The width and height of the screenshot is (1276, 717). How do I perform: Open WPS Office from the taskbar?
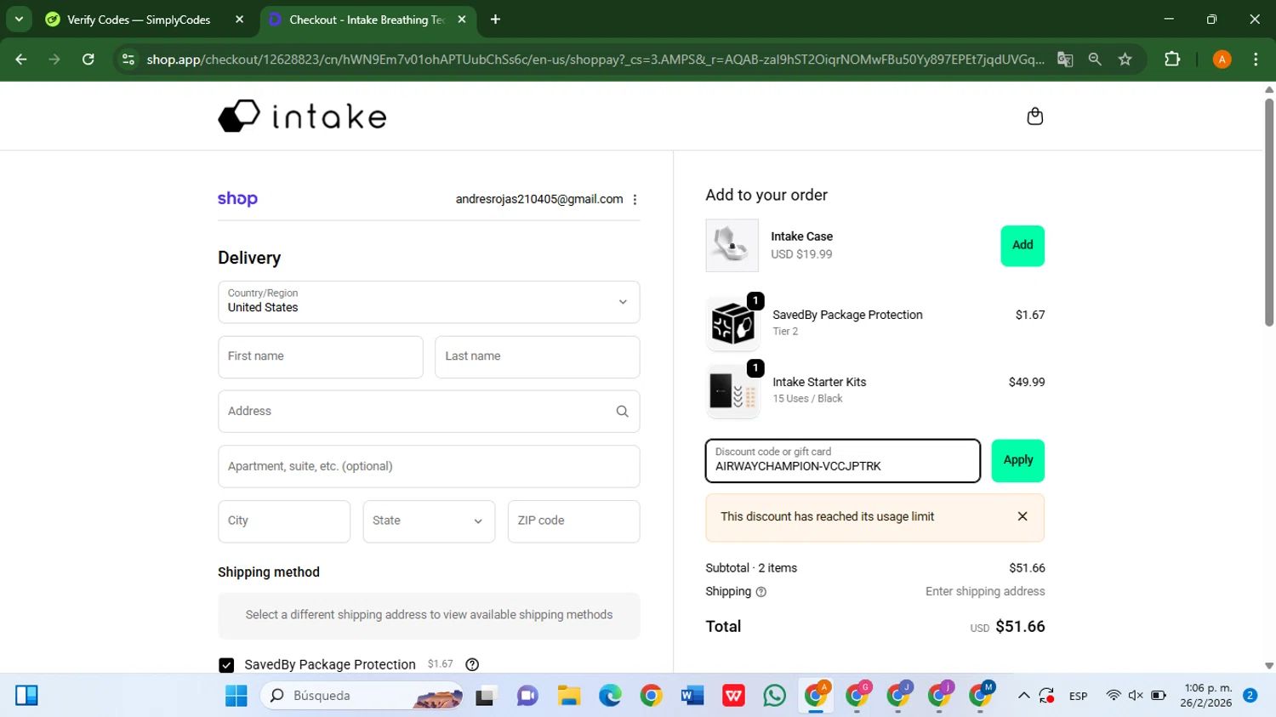(x=733, y=696)
